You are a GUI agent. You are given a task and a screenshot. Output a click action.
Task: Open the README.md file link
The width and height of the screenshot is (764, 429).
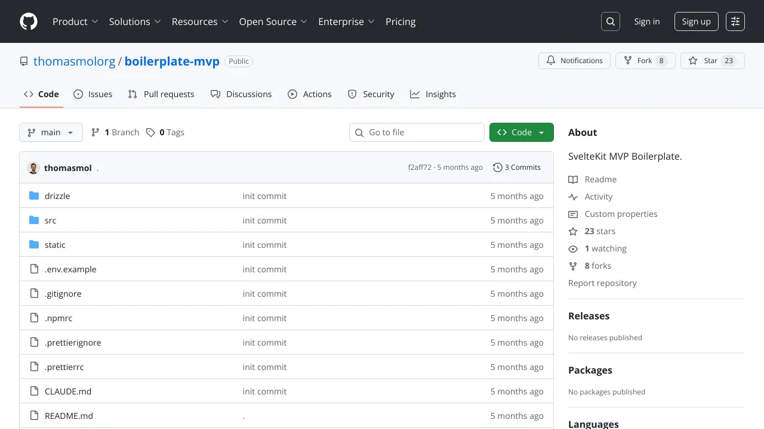pos(69,416)
